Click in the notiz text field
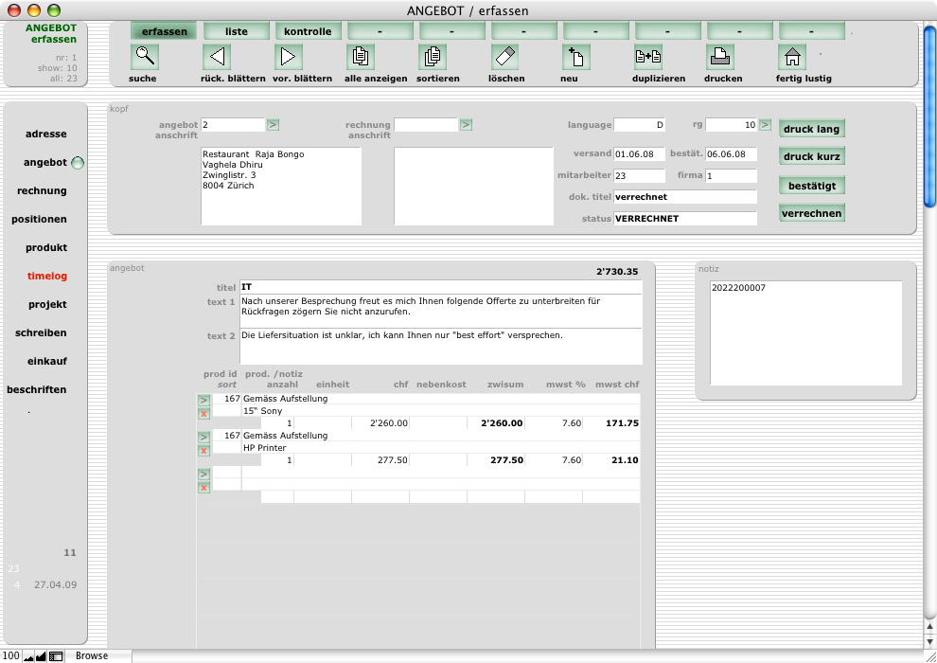The width and height of the screenshot is (937, 663). 805,332
